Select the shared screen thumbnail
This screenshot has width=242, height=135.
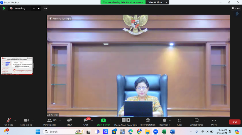pyautogui.click(x=17, y=66)
